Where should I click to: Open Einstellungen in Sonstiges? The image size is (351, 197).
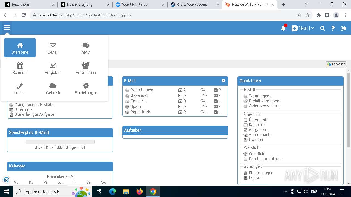(x=261, y=173)
